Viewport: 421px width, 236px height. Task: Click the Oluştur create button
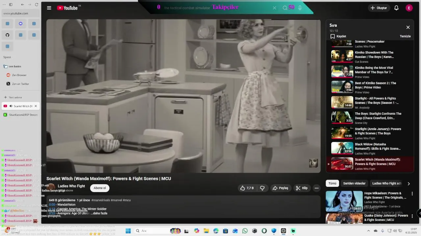(x=379, y=8)
